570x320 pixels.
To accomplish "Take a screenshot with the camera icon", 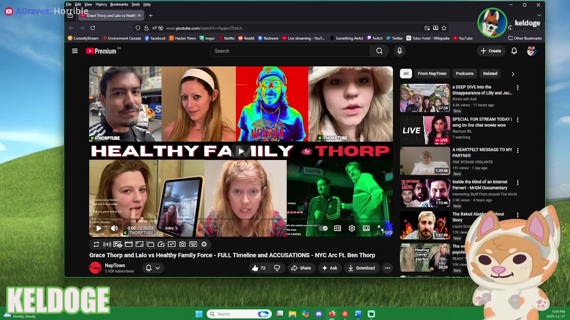I will point(182,244).
